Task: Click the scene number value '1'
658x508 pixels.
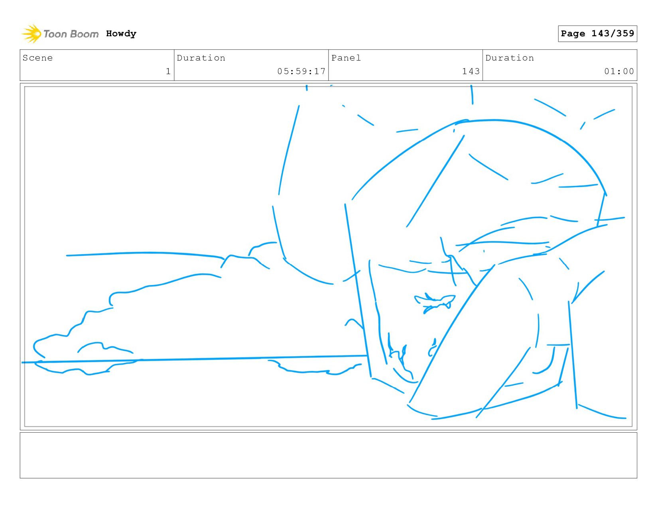Action: coord(168,71)
